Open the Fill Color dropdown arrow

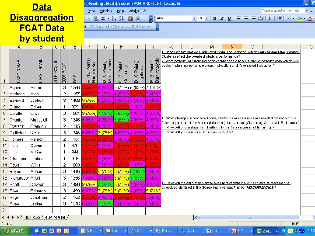click(x=304, y=19)
